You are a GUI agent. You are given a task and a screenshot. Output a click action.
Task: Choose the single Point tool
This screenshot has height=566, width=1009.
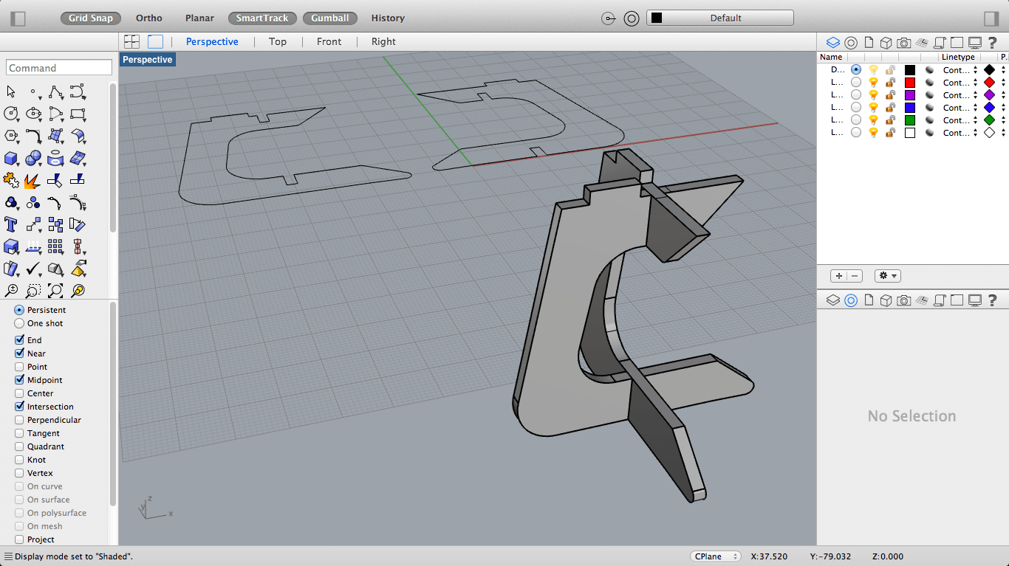point(33,92)
